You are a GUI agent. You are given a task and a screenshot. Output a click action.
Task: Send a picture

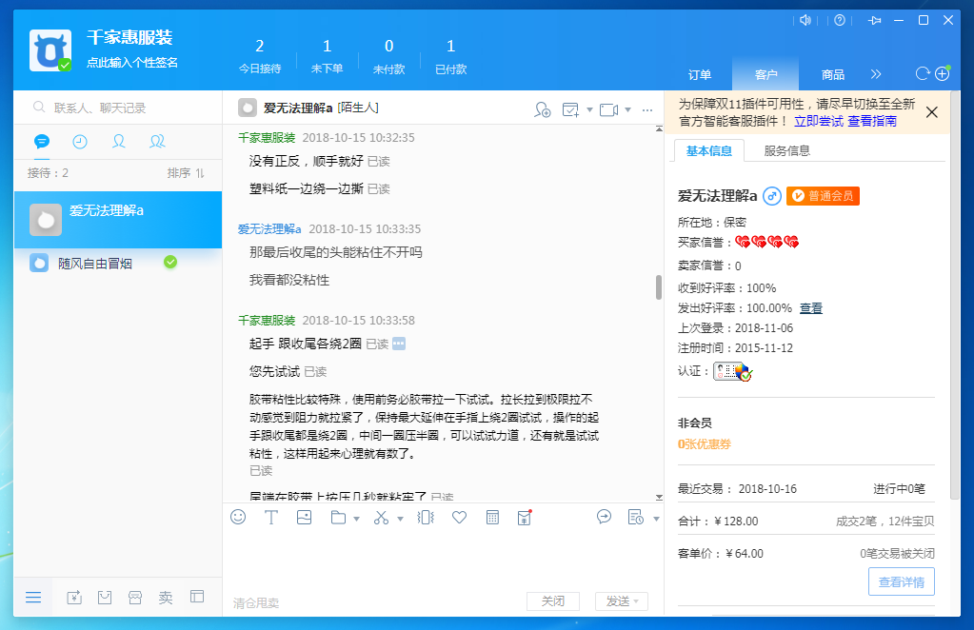[x=304, y=517]
